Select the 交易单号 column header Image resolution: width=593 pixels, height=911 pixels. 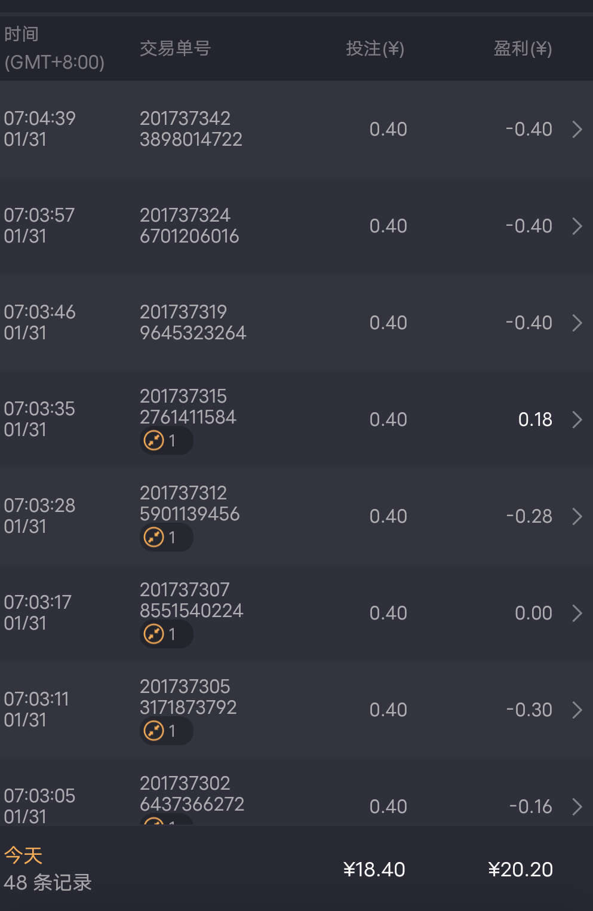[x=175, y=48]
